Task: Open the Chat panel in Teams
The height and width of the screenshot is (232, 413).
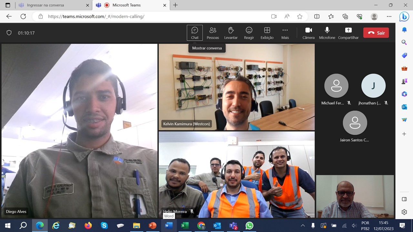Action: (x=195, y=33)
